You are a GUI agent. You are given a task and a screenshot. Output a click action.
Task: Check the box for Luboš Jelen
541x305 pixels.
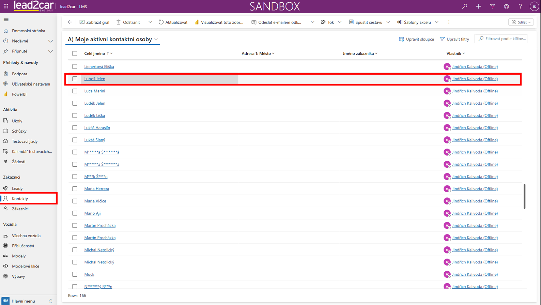tap(75, 79)
